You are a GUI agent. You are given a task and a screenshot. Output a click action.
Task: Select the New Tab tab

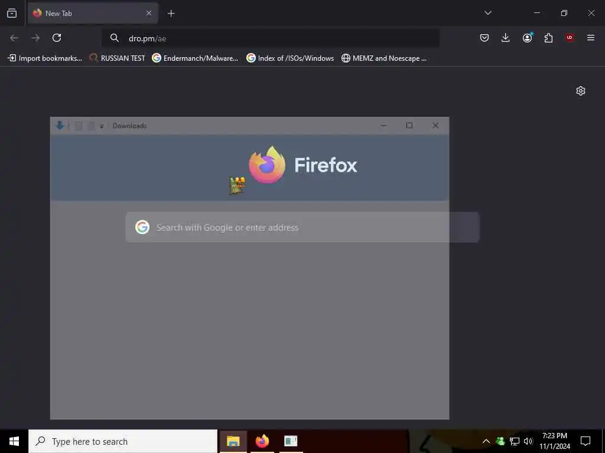click(x=93, y=13)
